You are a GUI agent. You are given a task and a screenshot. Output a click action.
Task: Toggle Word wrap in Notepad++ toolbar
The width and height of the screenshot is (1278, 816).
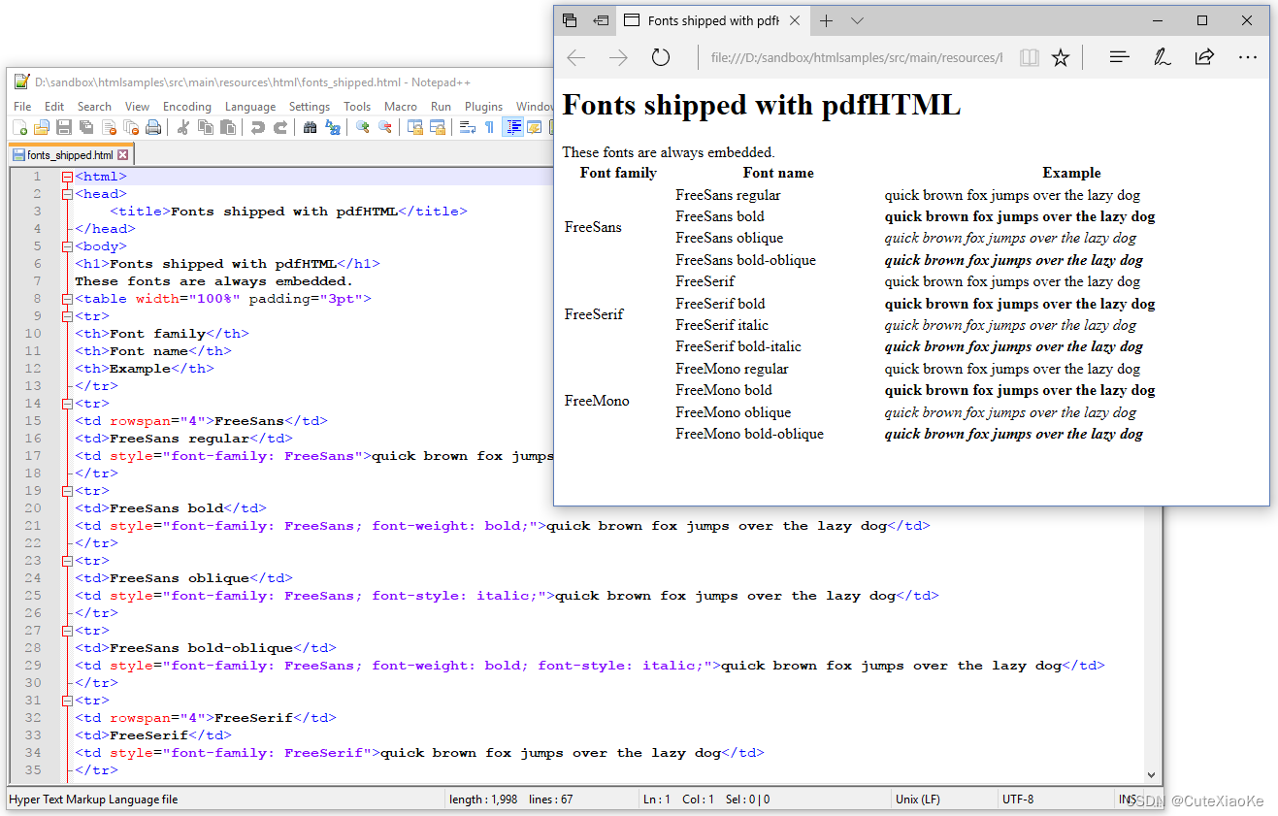point(467,127)
